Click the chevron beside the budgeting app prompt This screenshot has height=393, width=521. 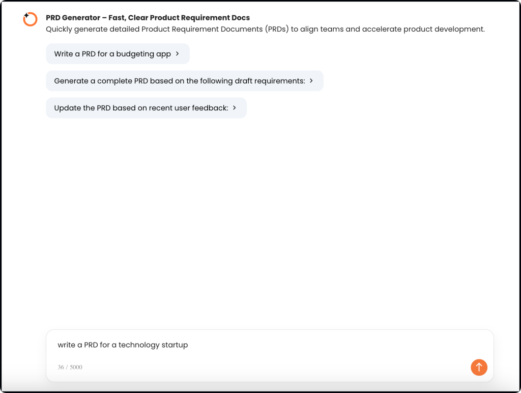[x=177, y=53]
